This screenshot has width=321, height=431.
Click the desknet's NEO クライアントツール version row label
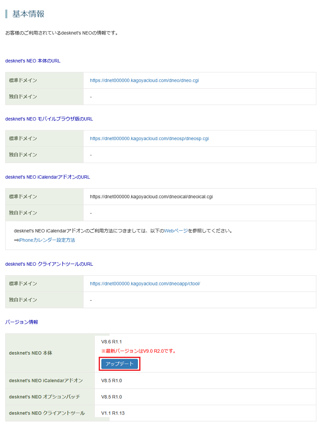47,413
